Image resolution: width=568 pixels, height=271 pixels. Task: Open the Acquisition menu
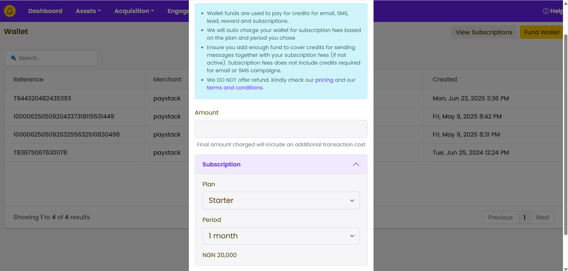coord(134,11)
